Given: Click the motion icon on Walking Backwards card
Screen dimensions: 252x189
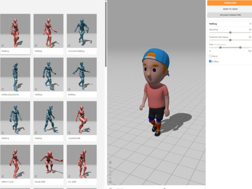Looking at the screenshot, I should coord(3,89).
